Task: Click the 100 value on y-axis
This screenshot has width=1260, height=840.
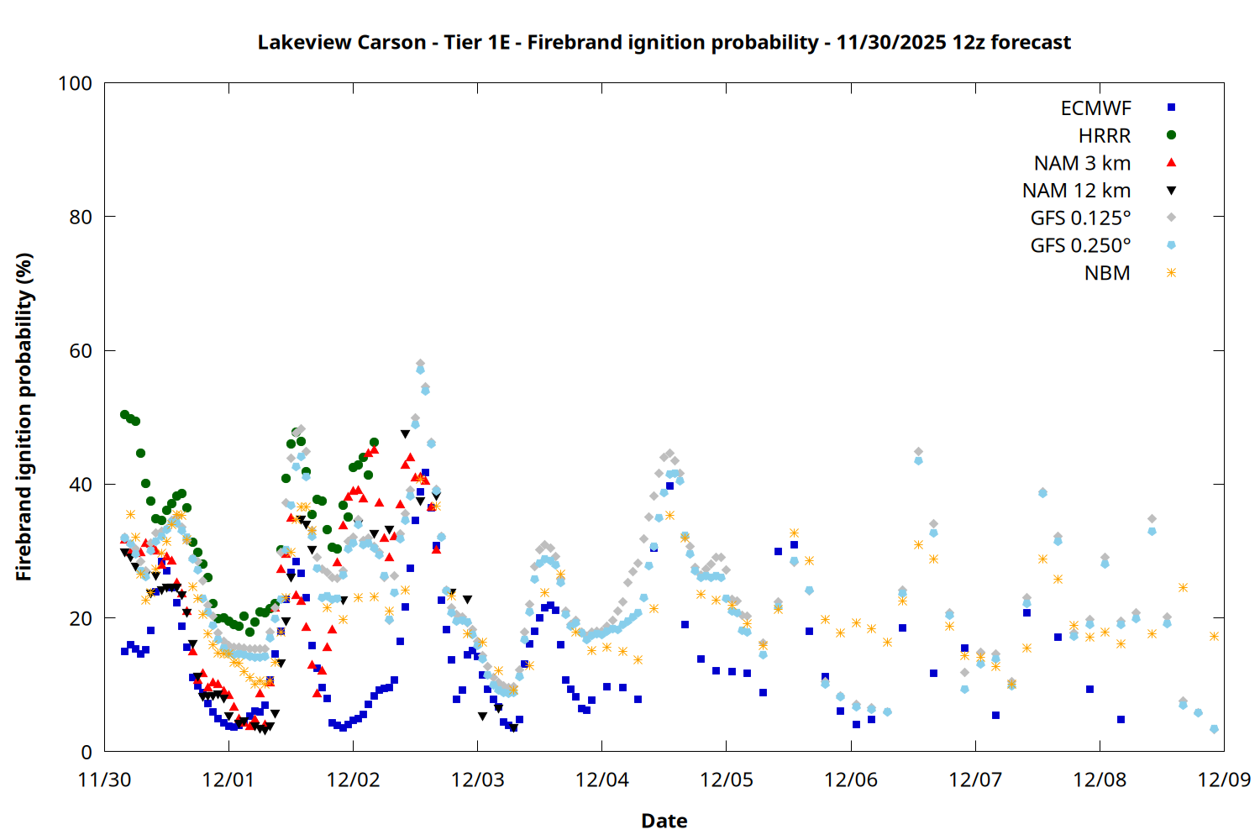Action: pos(75,83)
